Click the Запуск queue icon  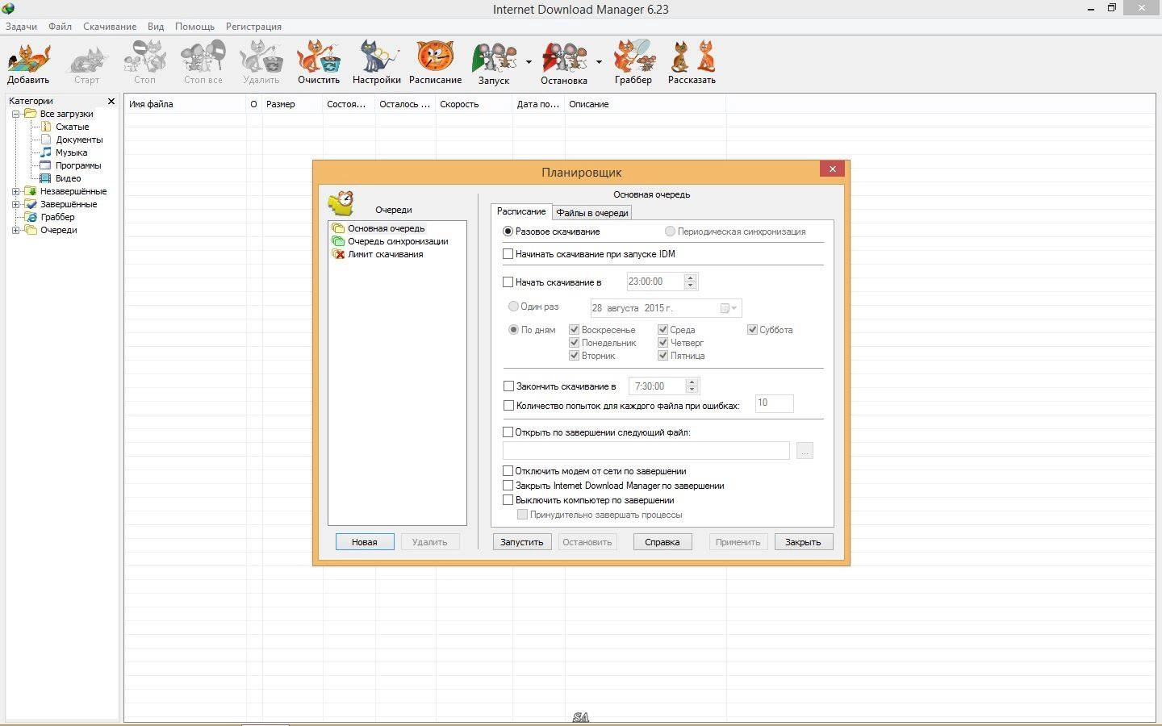494,63
